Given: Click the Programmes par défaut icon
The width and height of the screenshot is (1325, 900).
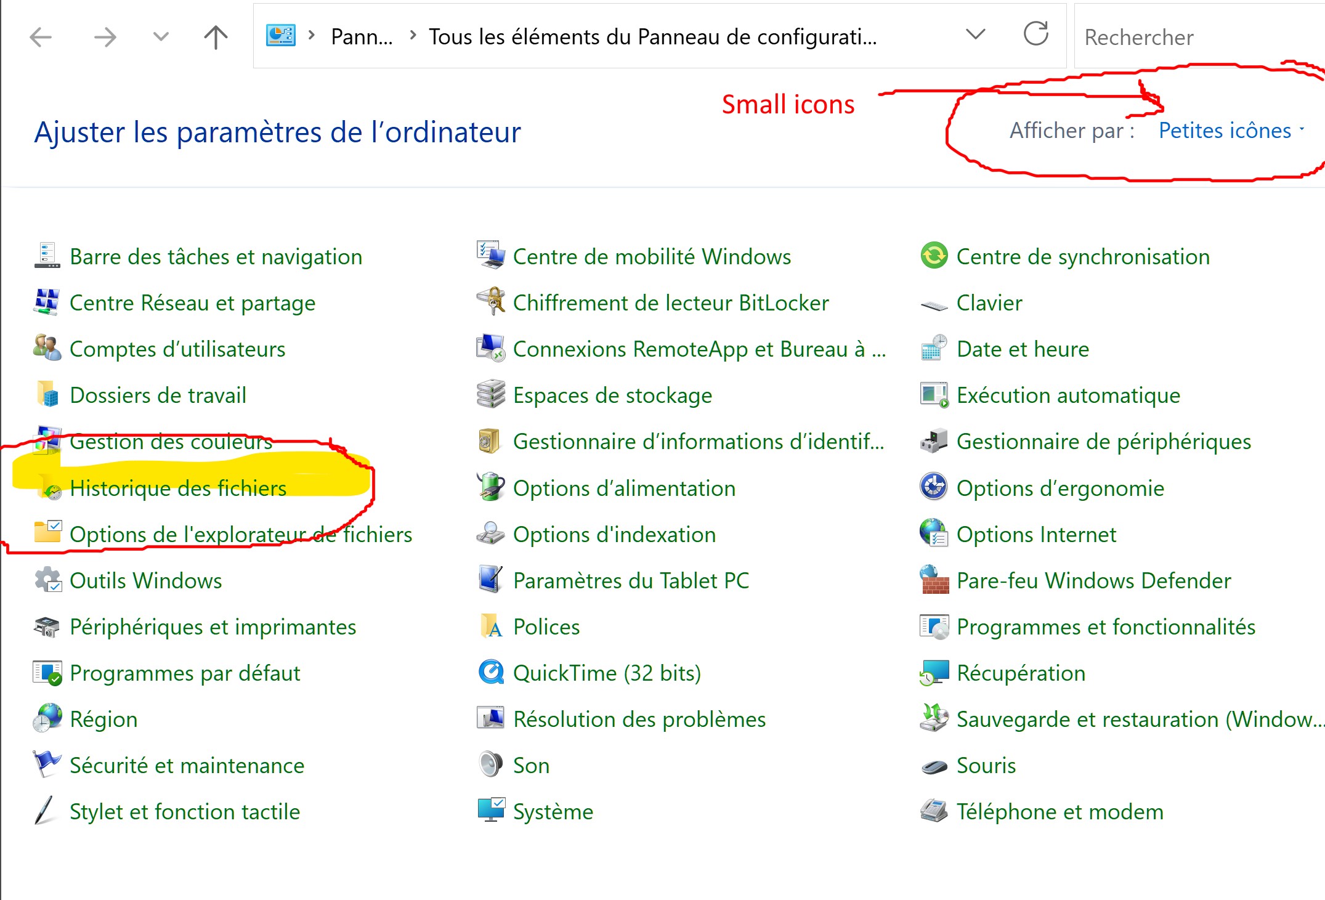Looking at the screenshot, I should click(47, 672).
